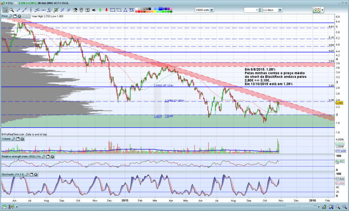Viewport: 349px width, 211px height.
Task: Select the arrow cursor tool
Action: [5, 10]
